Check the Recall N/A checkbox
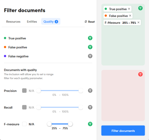 (24, 107)
